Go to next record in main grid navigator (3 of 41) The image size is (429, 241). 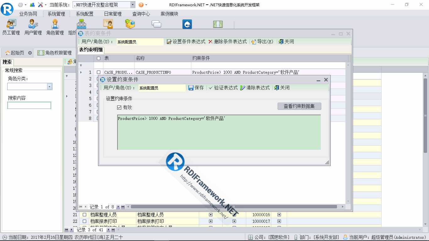pos(108,230)
